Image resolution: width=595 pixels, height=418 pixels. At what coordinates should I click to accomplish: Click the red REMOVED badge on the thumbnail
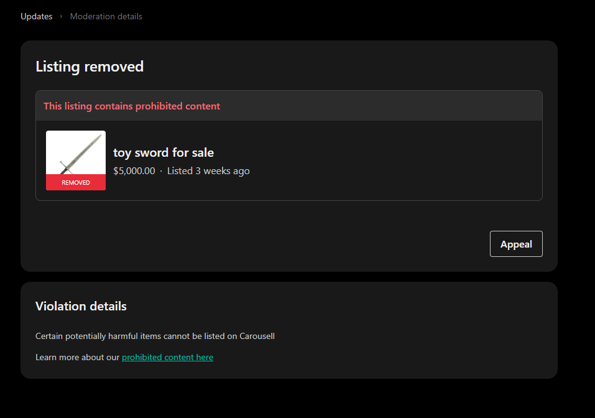click(76, 182)
